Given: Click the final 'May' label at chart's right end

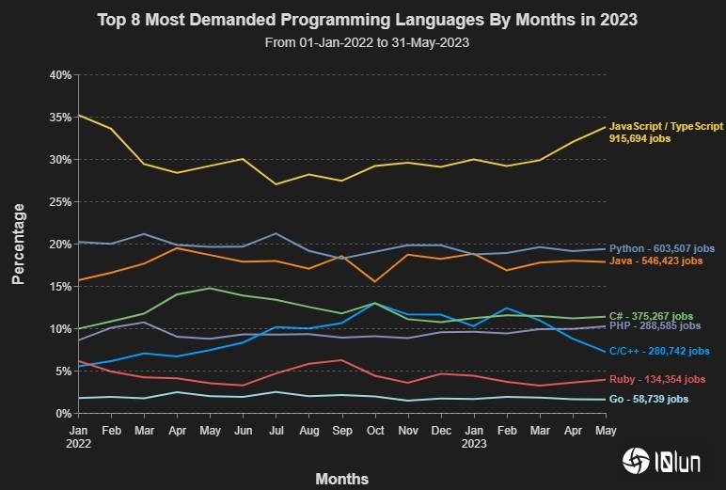Looking at the screenshot, I should pos(606,431).
